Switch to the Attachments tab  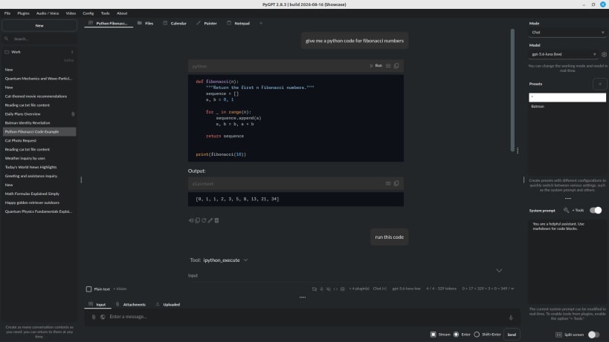pos(131,304)
